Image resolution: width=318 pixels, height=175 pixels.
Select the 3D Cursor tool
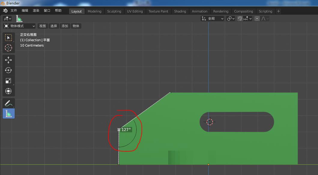pos(8,48)
